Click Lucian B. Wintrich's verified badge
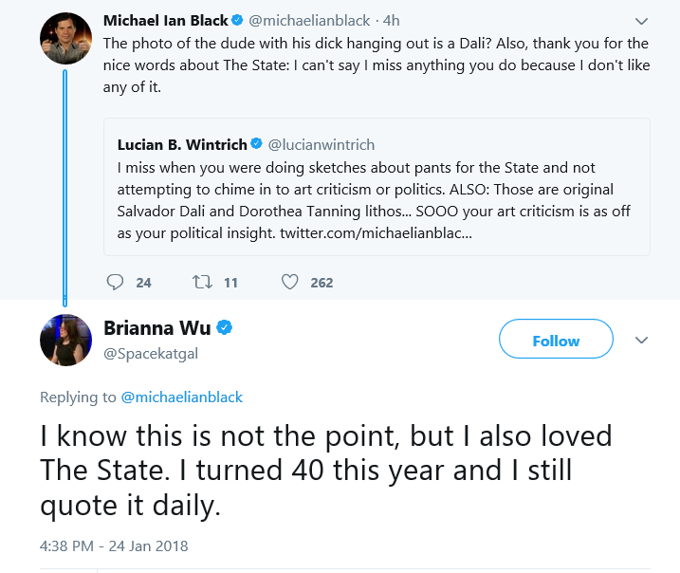Screen dimensions: 680x573 click(x=257, y=143)
